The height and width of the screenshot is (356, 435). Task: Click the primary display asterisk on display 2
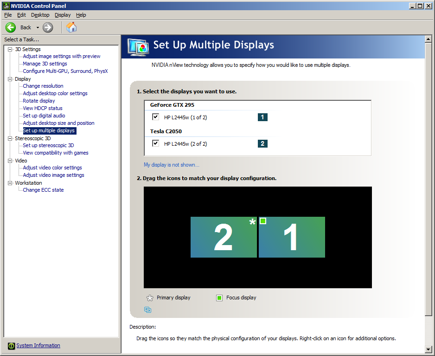pyautogui.click(x=252, y=221)
